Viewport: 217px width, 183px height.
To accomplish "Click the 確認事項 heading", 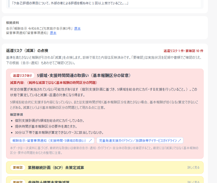I will [16, 115].
